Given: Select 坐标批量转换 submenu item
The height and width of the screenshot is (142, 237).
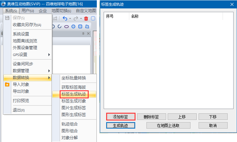Looking at the screenshot, I should tap(74, 78).
